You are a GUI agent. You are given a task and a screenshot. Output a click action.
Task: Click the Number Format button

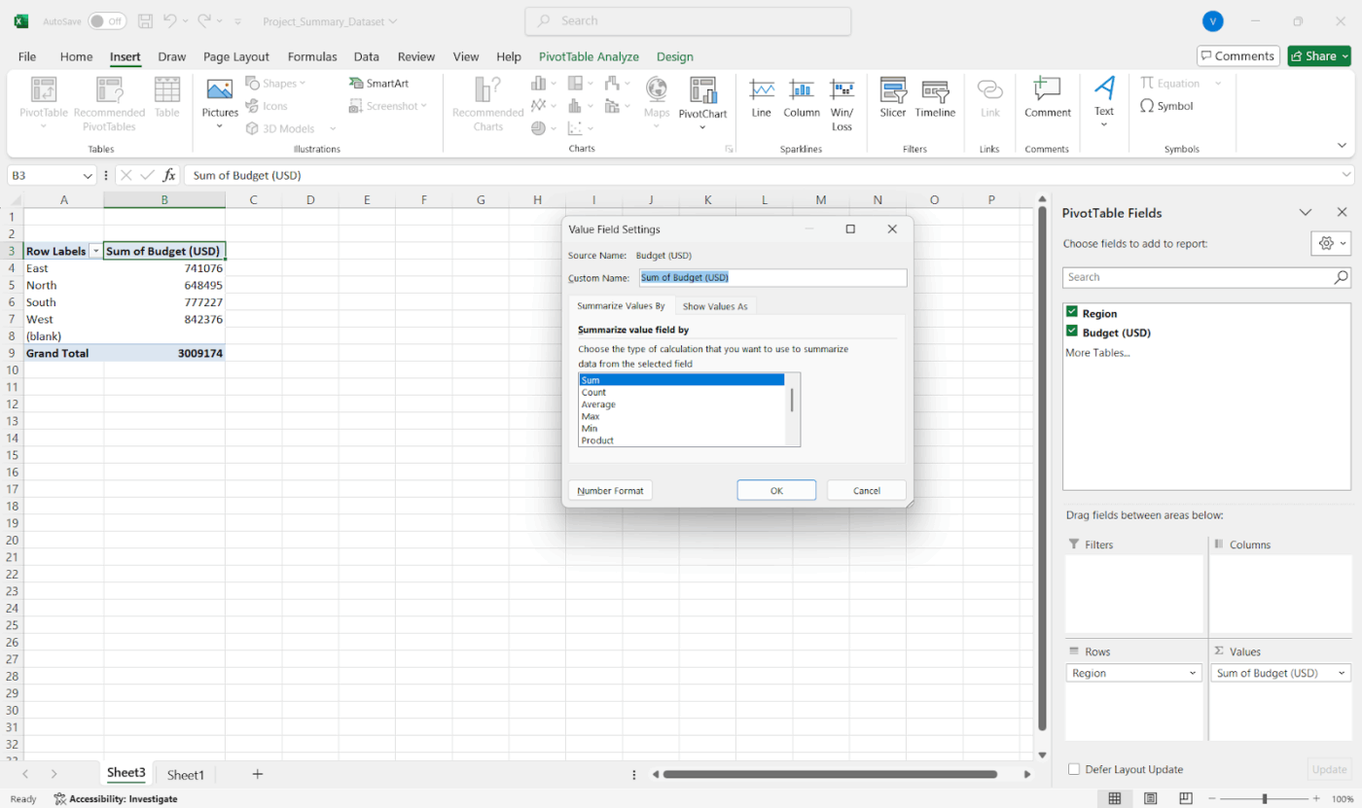(610, 490)
